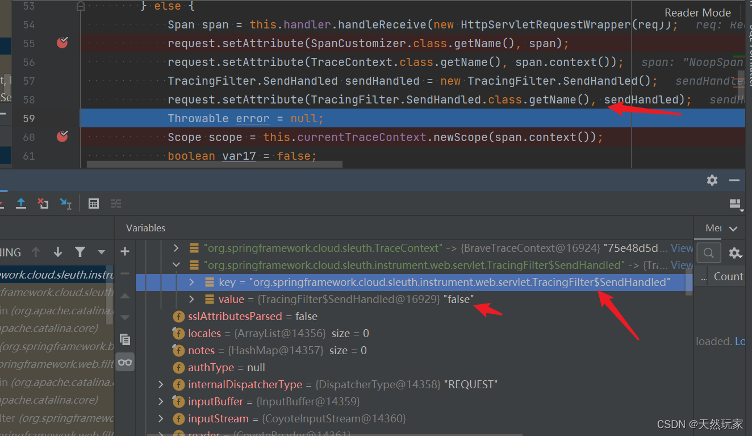The image size is (752, 436).
Task: Click the editor horizontal scrollbar
Action: [215, 164]
